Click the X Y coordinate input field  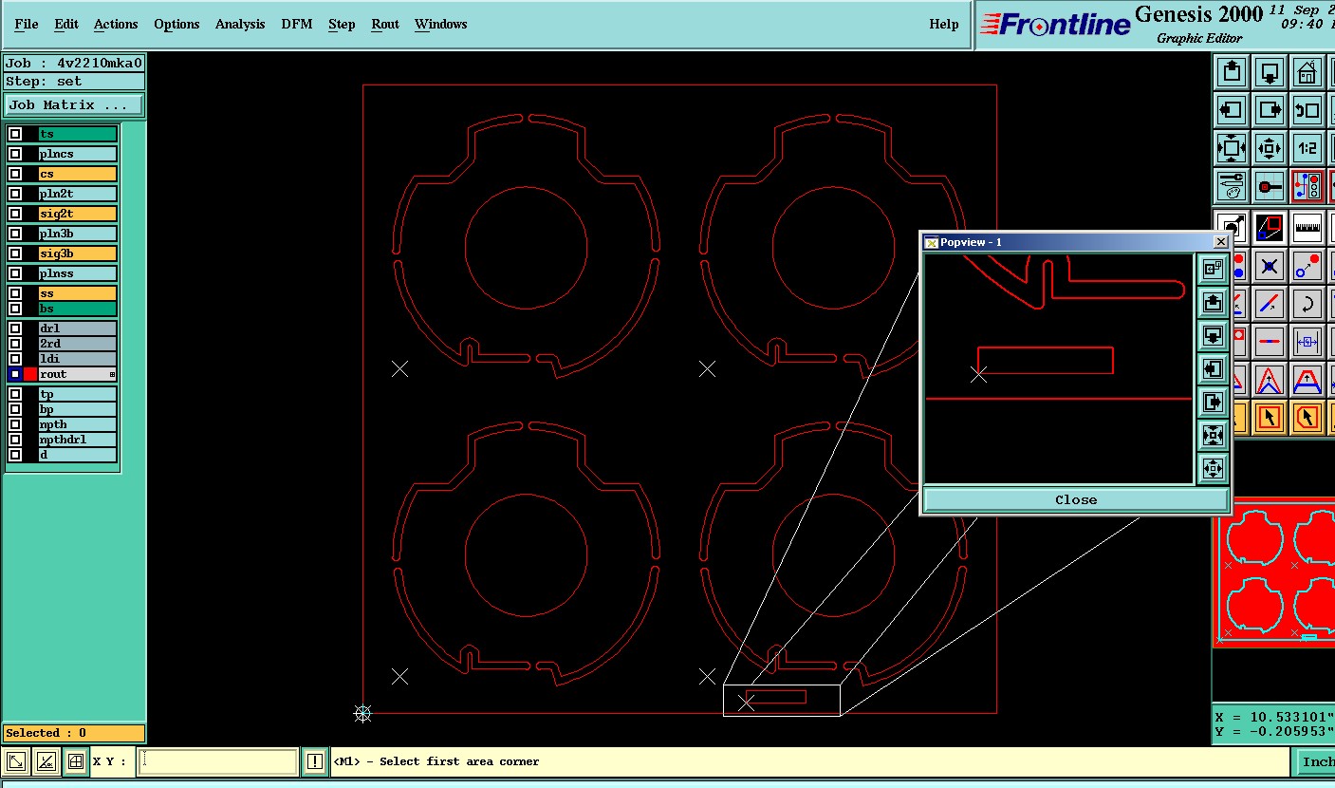[x=218, y=761]
